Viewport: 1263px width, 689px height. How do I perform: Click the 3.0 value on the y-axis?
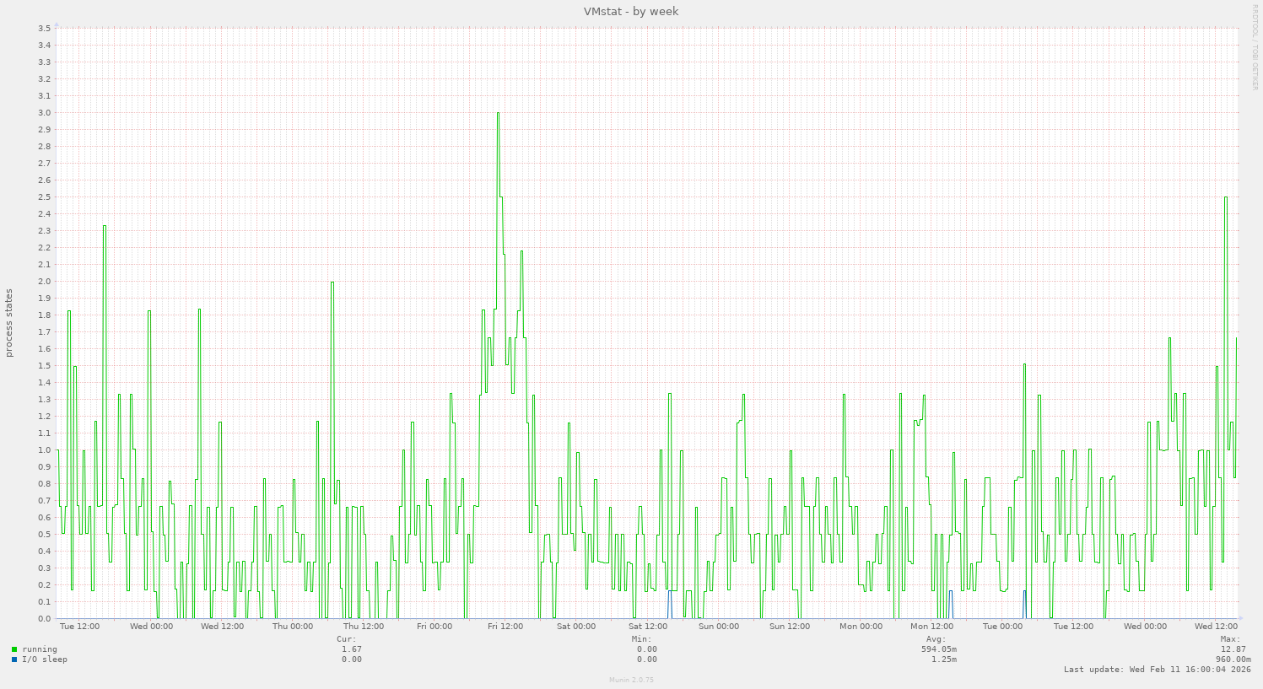(45, 113)
